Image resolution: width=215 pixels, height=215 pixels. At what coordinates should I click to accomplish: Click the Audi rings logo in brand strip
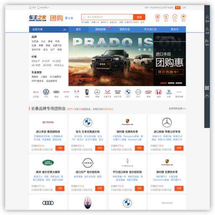click(56, 92)
